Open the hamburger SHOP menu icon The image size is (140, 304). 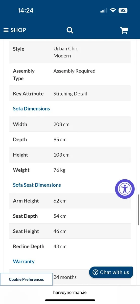click(6, 30)
